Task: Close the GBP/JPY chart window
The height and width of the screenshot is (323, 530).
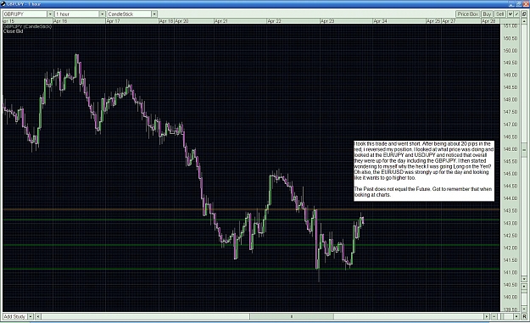Action: (526, 4)
